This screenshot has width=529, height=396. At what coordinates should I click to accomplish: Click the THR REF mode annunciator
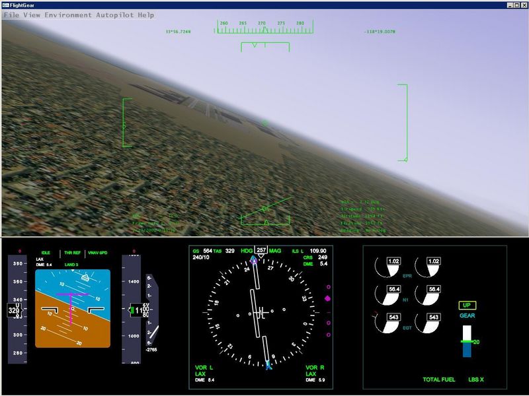coord(71,253)
